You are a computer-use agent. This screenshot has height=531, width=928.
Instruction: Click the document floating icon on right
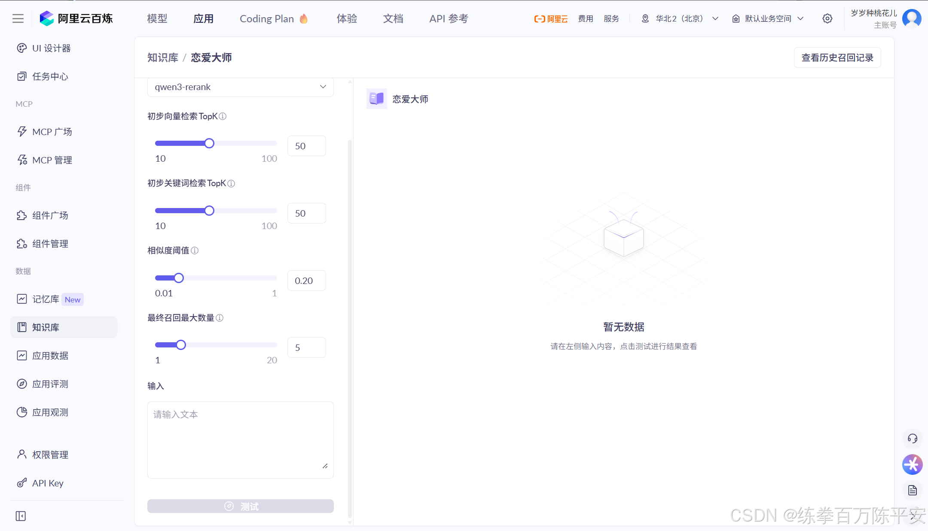[x=912, y=490]
